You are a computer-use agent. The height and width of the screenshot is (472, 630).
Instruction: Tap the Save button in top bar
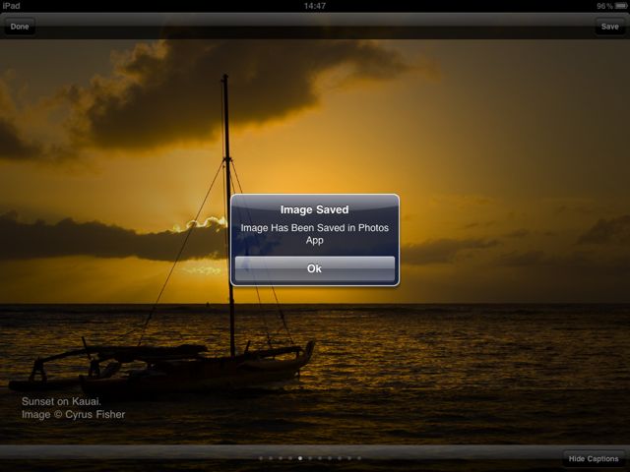coord(609,27)
